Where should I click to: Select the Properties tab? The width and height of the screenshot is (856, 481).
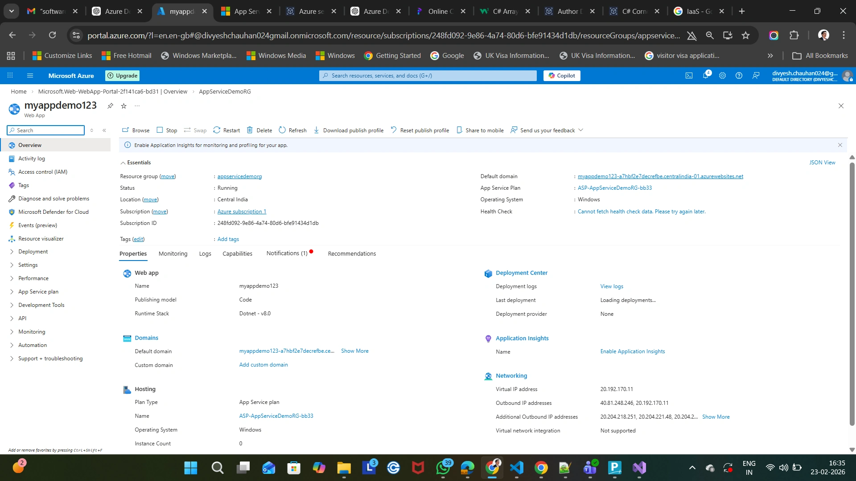(133, 254)
